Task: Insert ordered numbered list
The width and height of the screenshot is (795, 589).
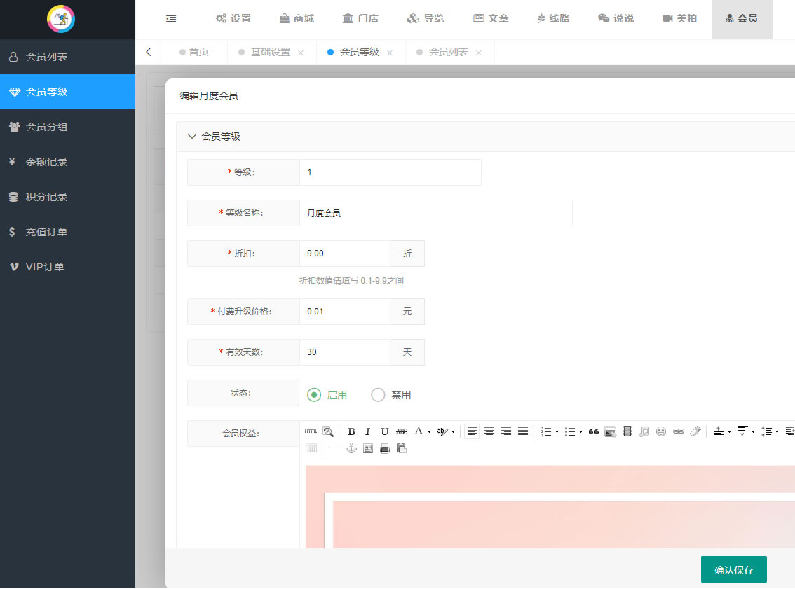Action: [546, 431]
